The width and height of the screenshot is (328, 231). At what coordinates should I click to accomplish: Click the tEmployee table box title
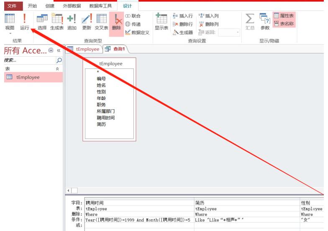pos(110,63)
